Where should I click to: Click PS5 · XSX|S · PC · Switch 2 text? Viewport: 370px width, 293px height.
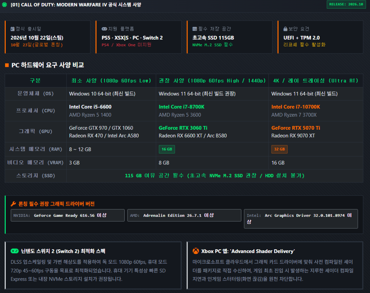(132, 38)
